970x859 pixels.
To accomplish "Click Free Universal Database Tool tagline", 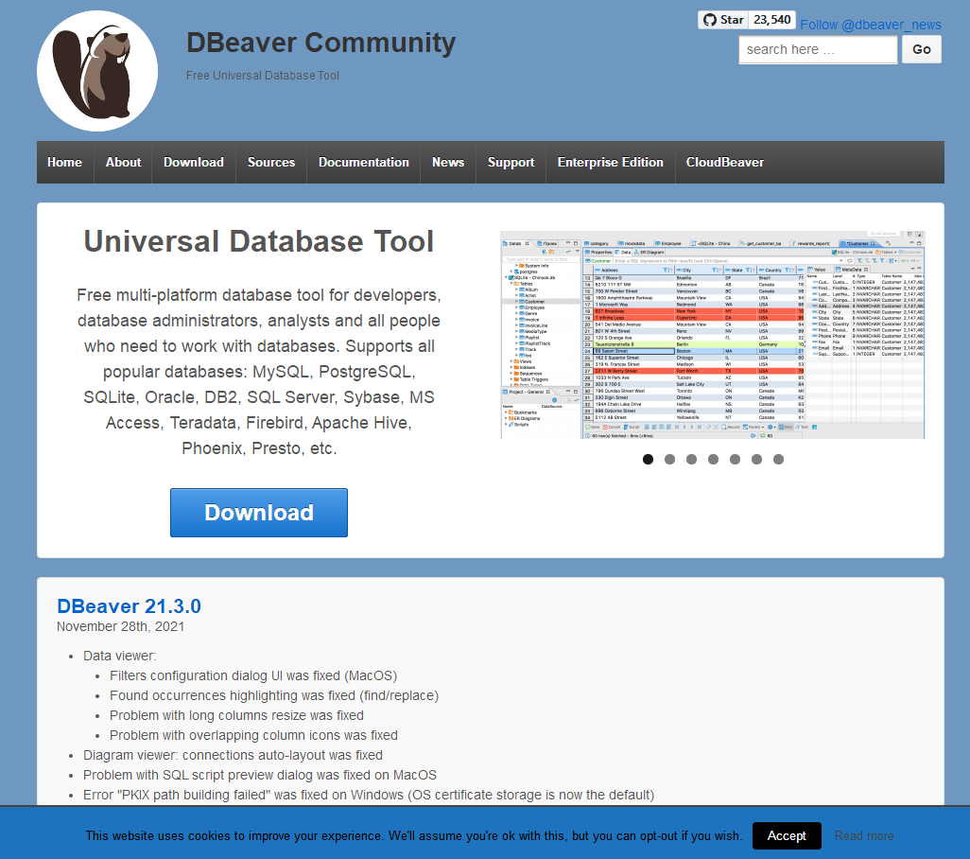I will [262, 76].
